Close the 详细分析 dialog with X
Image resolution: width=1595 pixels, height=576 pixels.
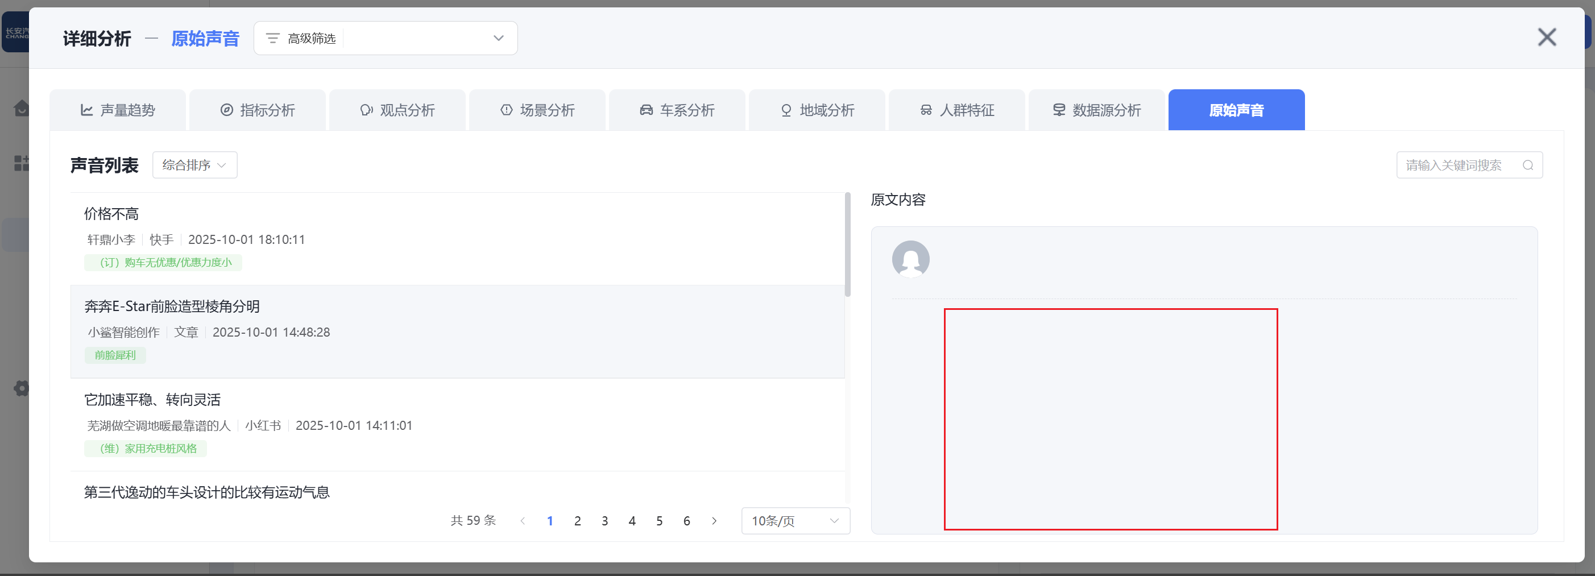click(x=1546, y=38)
